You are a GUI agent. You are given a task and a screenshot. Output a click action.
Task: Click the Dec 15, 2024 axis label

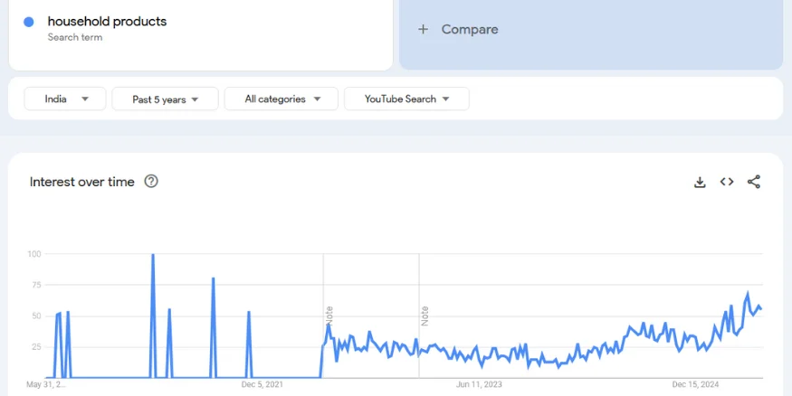(x=695, y=385)
